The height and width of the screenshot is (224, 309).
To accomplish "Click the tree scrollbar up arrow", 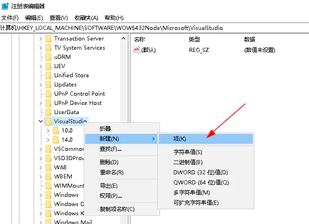I will click(x=124, y=39).
